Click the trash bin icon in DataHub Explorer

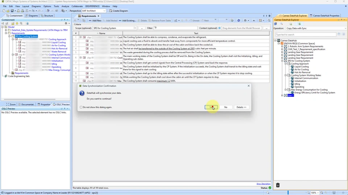[278, 185]
